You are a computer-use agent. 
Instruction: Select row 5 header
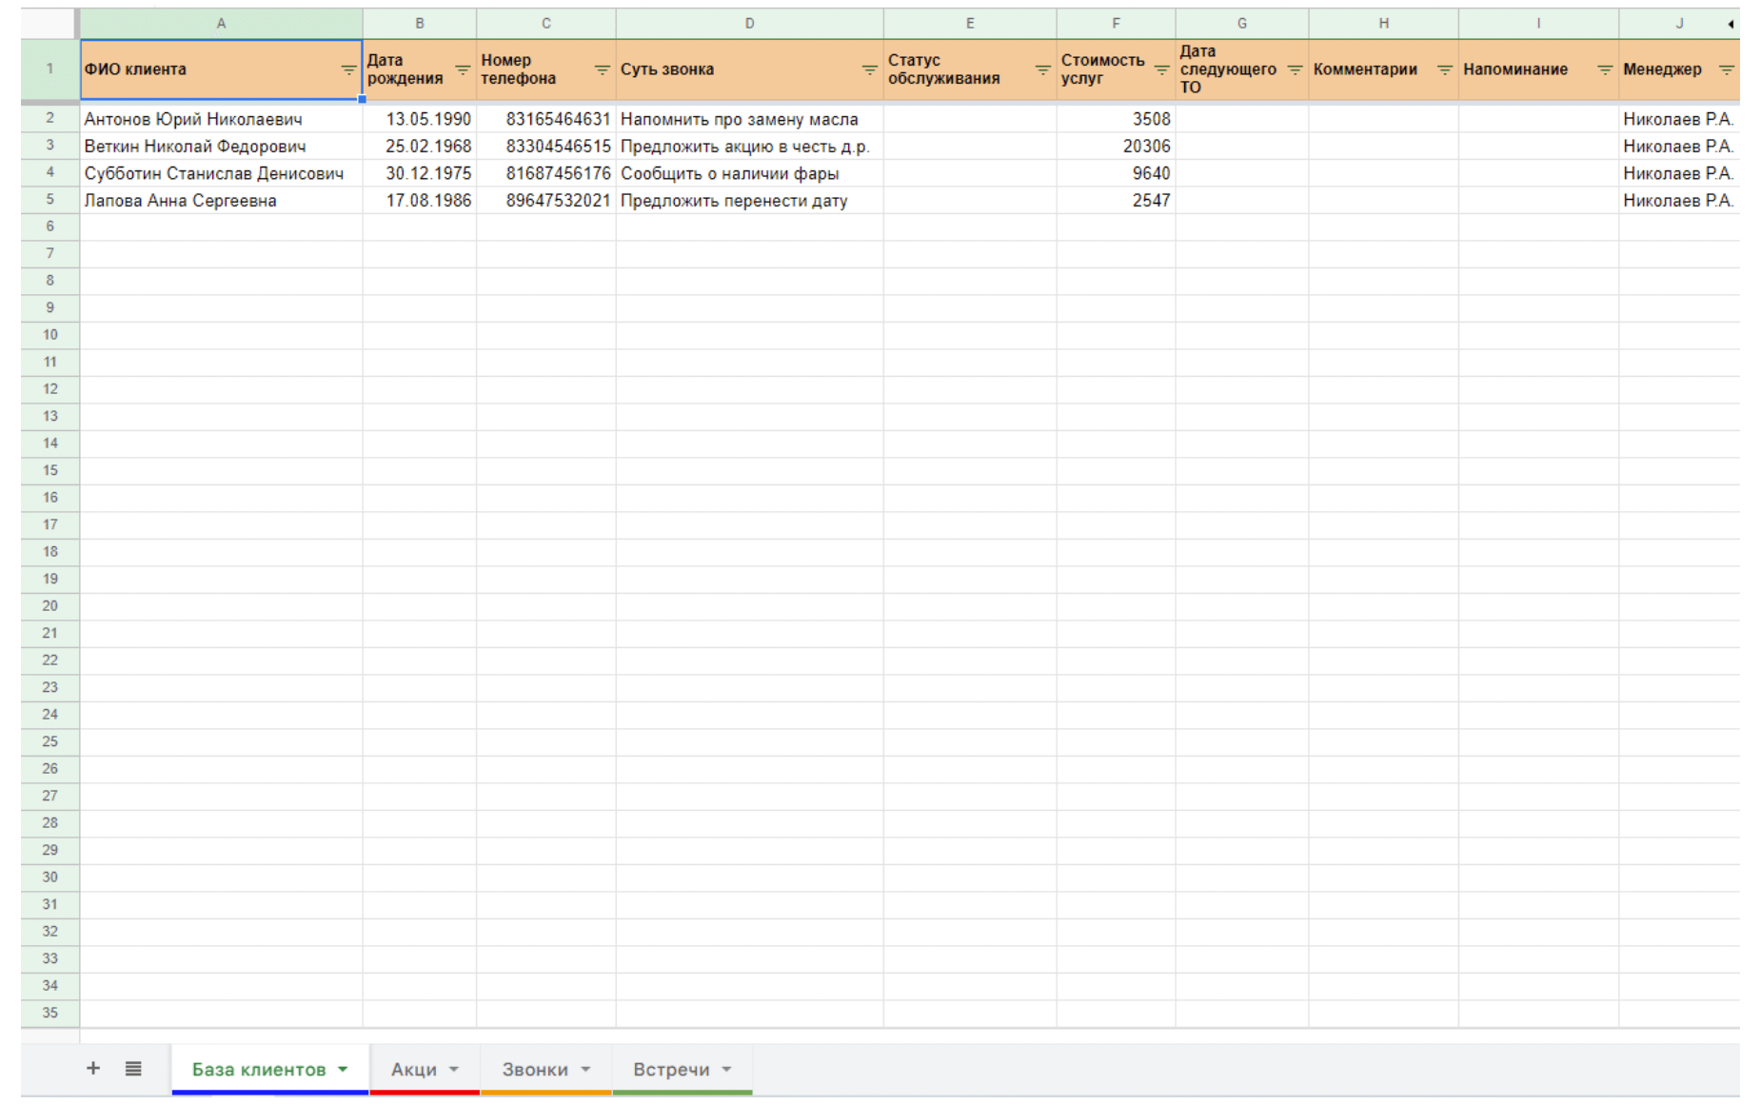[x=49, y=200]
